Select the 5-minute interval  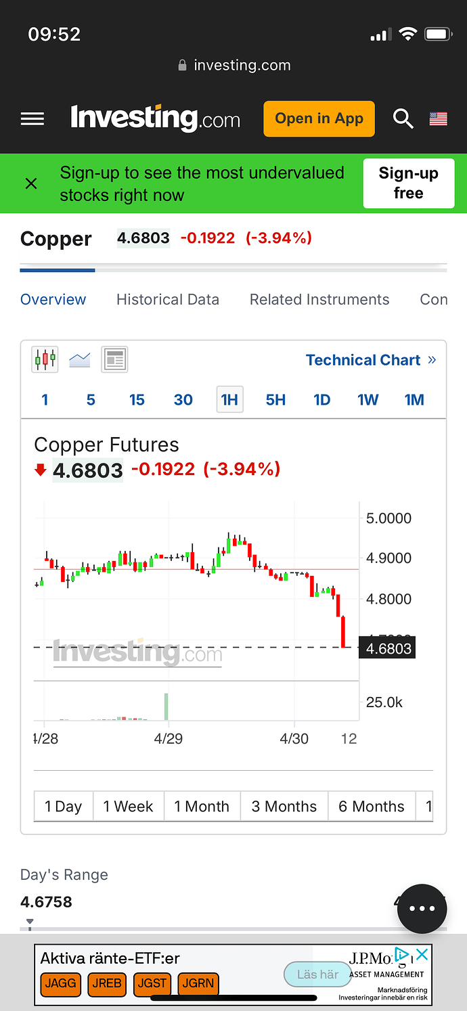tap(91, 400)
